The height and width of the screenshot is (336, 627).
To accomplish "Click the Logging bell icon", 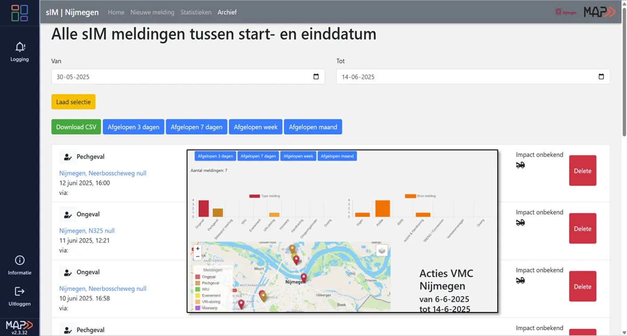I will [20, 47].
